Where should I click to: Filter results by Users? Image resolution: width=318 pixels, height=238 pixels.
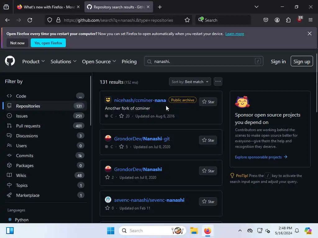point(45,146)
